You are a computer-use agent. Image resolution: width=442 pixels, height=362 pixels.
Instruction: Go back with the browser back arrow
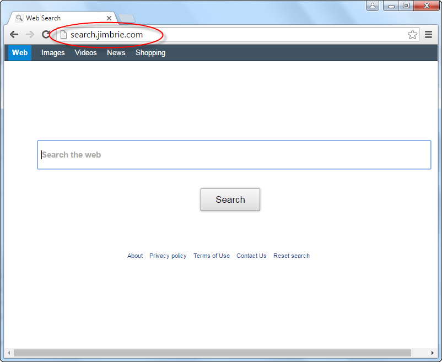click(x=14, y=35)
